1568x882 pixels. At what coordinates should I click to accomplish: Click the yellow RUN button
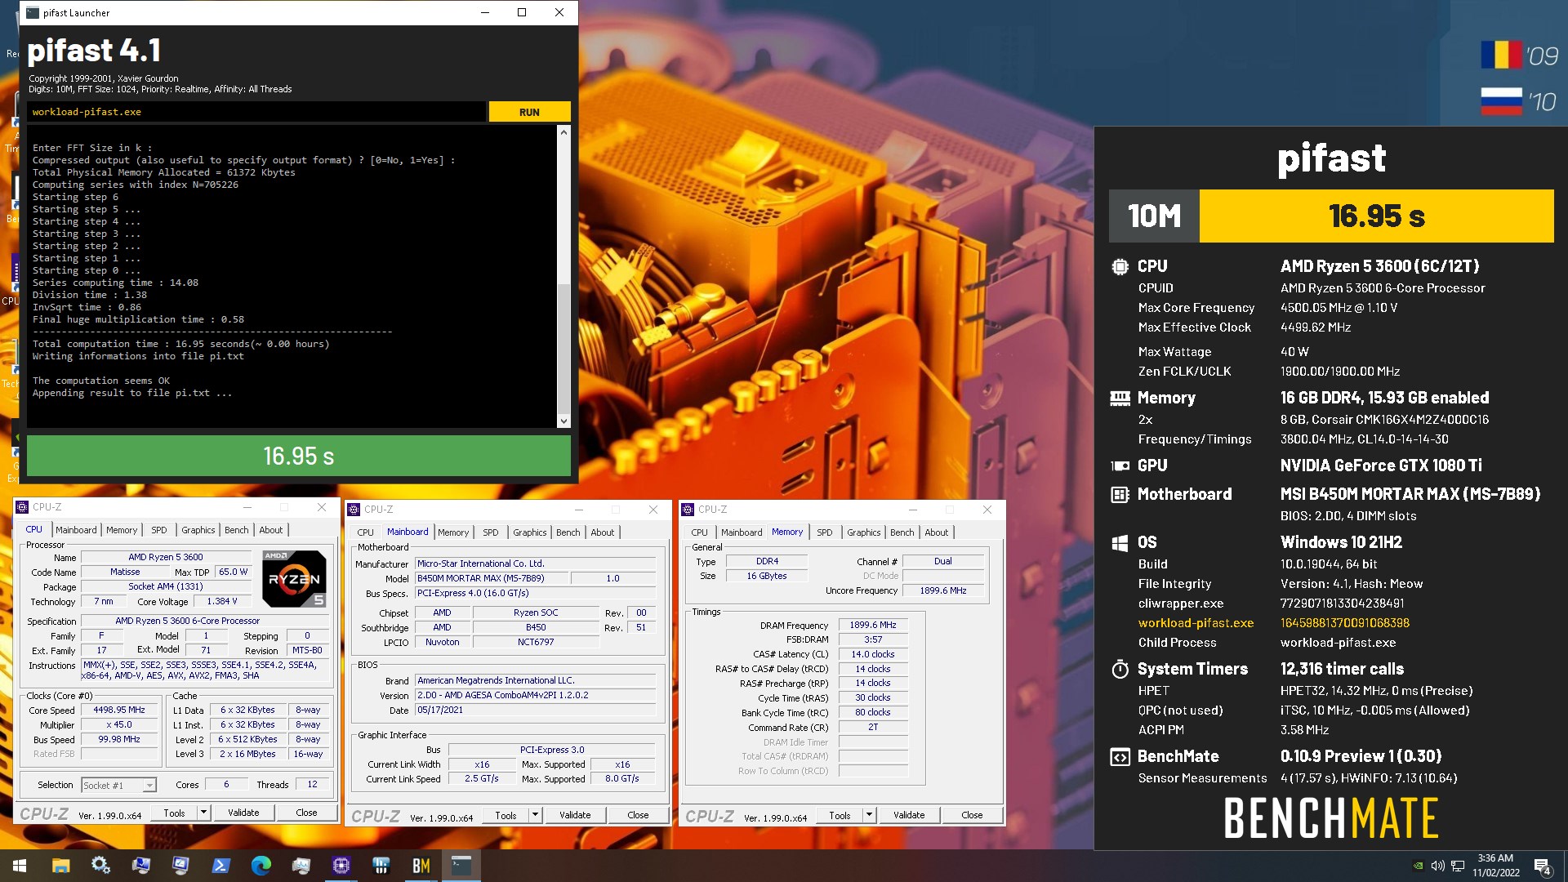click(x=529, y=112)
